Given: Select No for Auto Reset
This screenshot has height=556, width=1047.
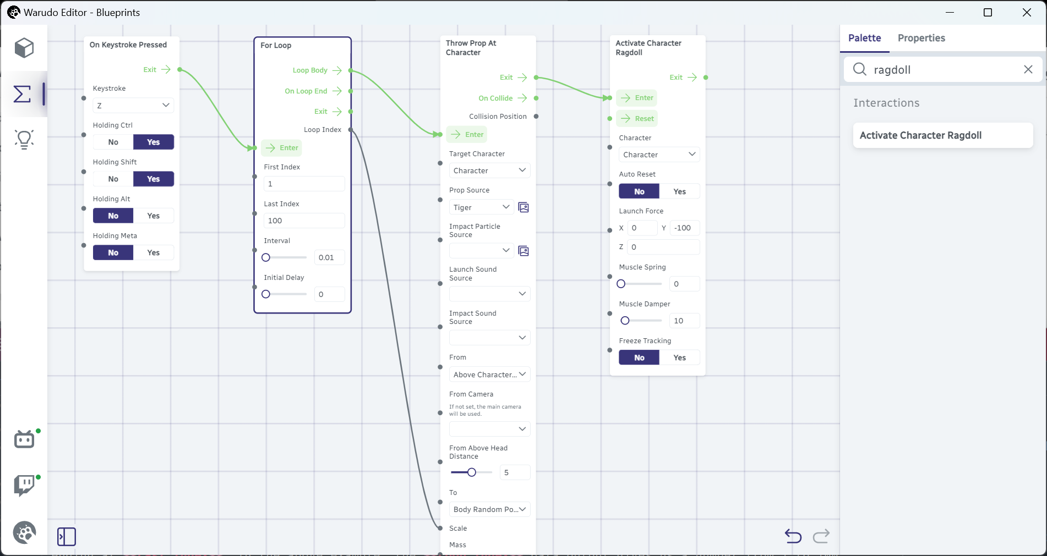Looking at the screenshot, I should click(639, 191).
